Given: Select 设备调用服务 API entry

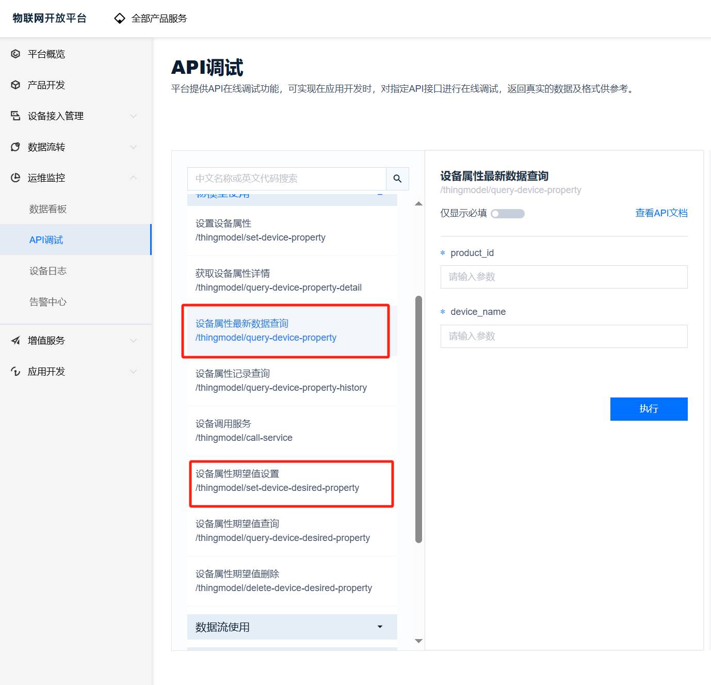Looking at the screenshot, I should pyautogui.click(x=292, y=431).
